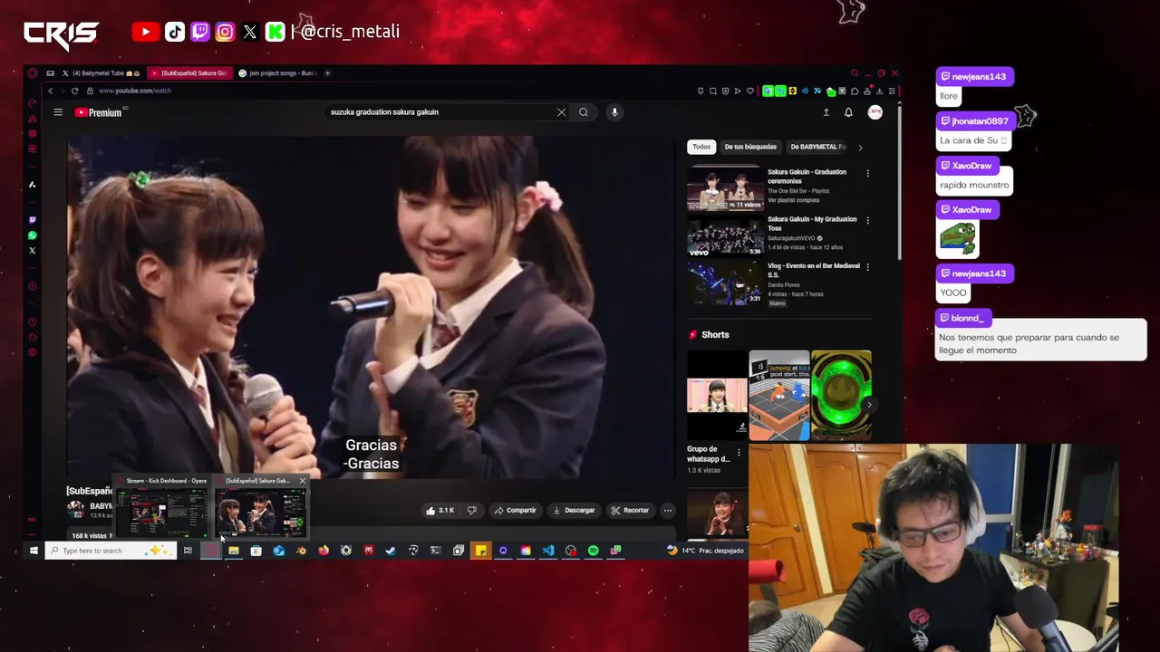Click the YouTube search input field
1160x652 pixels.
point(440,112)
